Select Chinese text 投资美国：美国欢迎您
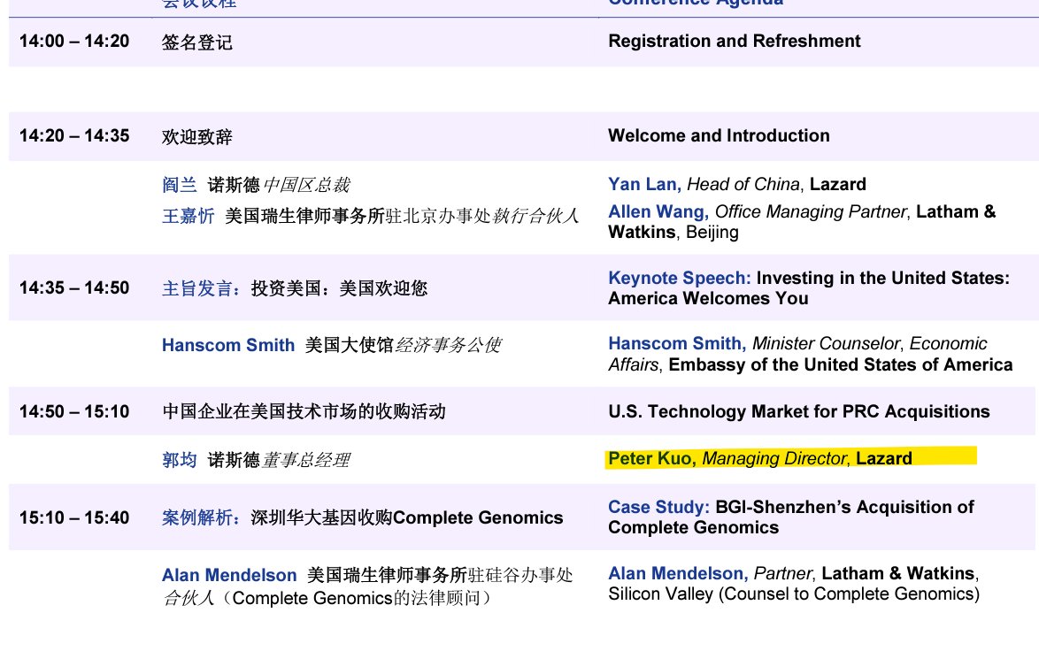Viewport: 1039px width, 651px height. pos(339,288)
